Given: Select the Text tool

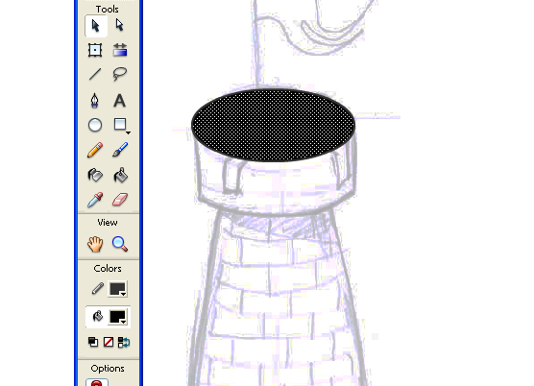Looking at the screenshot, I should (x=119, y=101).
